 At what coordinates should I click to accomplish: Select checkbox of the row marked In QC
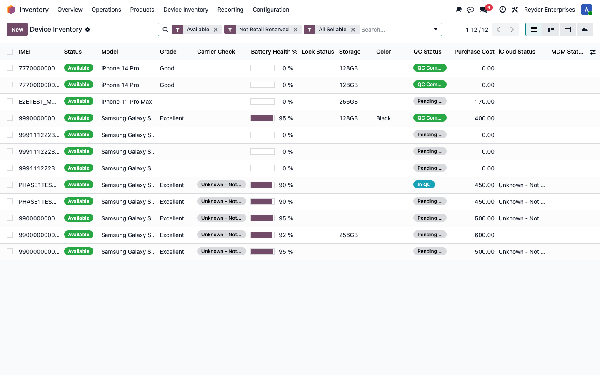click(10, 185)
